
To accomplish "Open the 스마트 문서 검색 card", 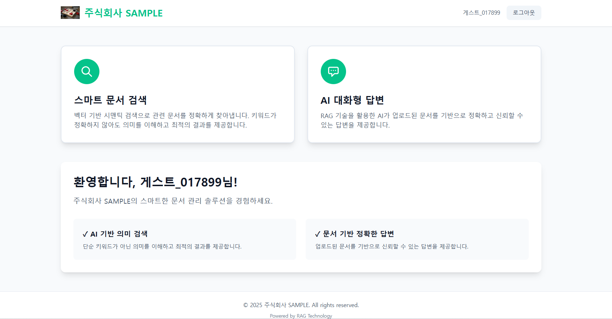I will click(177, 94).
